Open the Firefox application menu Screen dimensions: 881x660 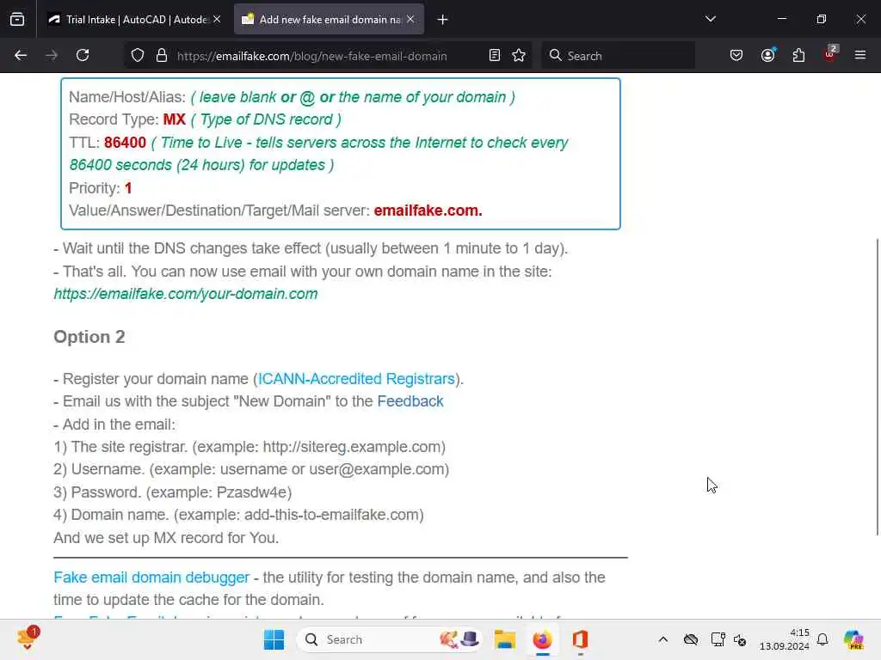860,55
